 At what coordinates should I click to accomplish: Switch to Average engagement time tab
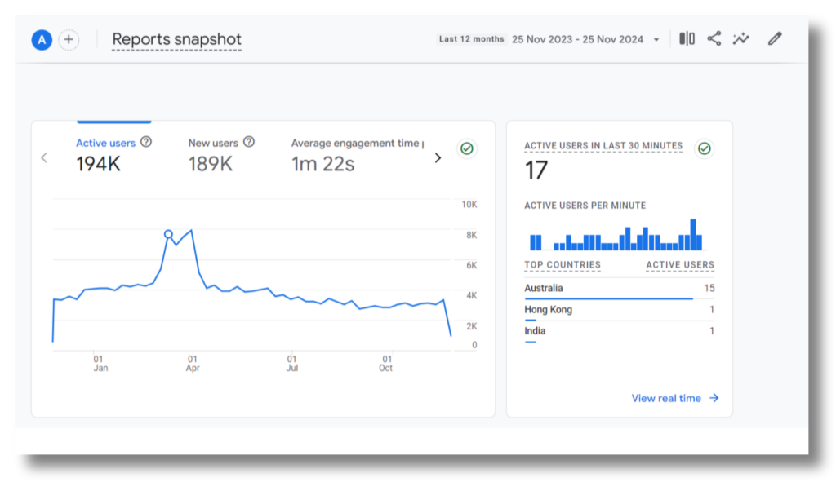tap(355, 153)
